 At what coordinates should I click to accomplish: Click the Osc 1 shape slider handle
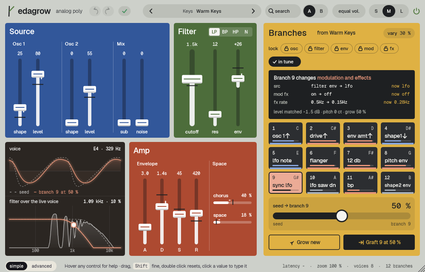click(20, 108)
